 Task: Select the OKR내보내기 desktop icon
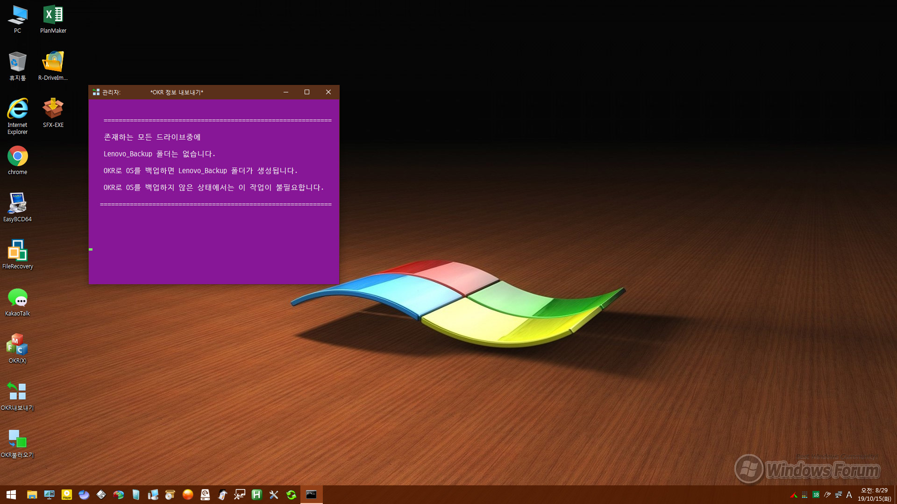click(17, 396)
